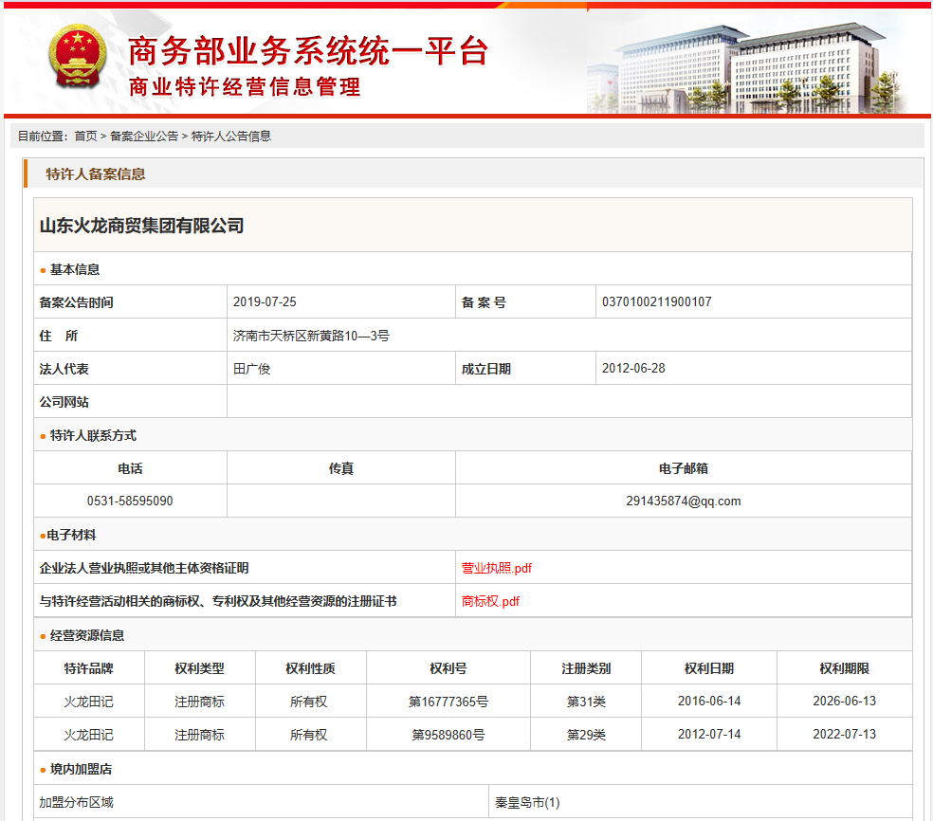Click the 法人代表 field label

pyautogui.click(x=64, y=369)
